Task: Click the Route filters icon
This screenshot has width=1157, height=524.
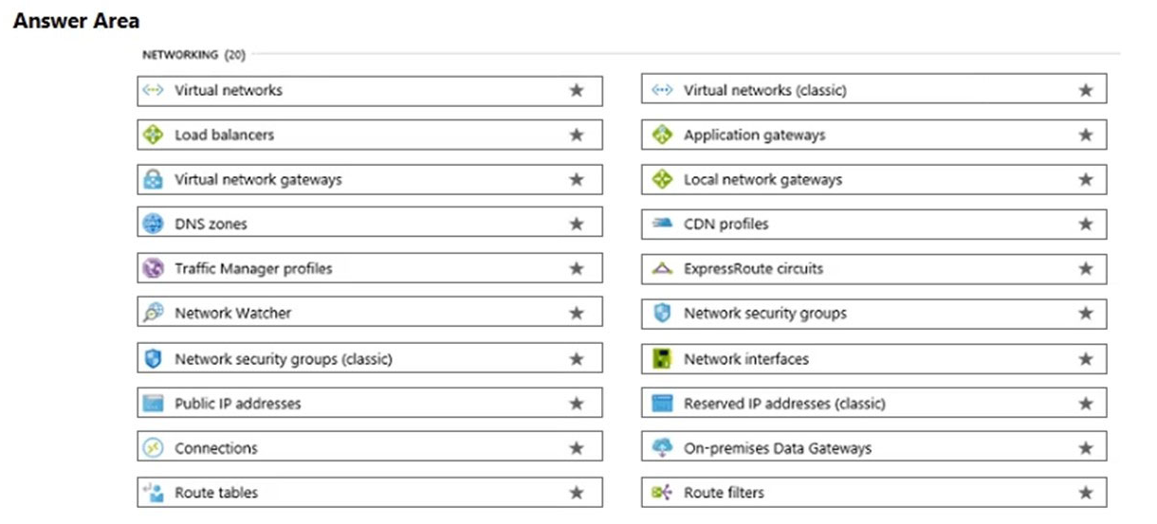Action: (x=662, y=493)
